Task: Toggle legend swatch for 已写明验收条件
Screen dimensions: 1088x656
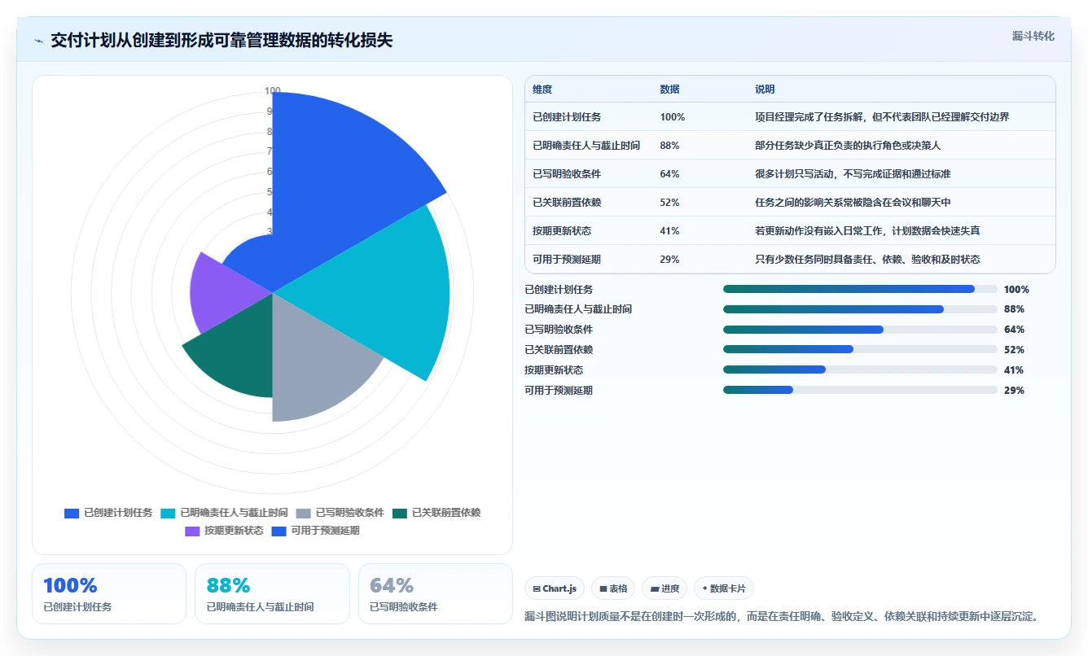Action: 304,513
